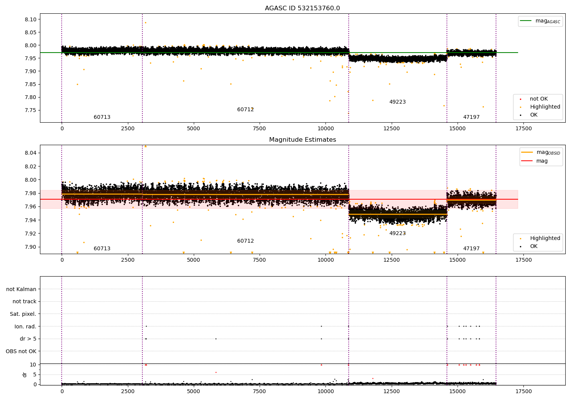Click the 7.94 y-axis tick label
The image size is (571, 400).
30,220
